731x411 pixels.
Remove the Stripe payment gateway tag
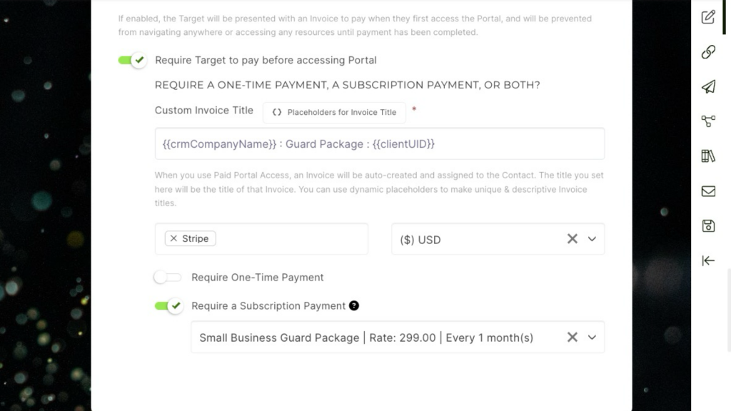coord(173,239)
